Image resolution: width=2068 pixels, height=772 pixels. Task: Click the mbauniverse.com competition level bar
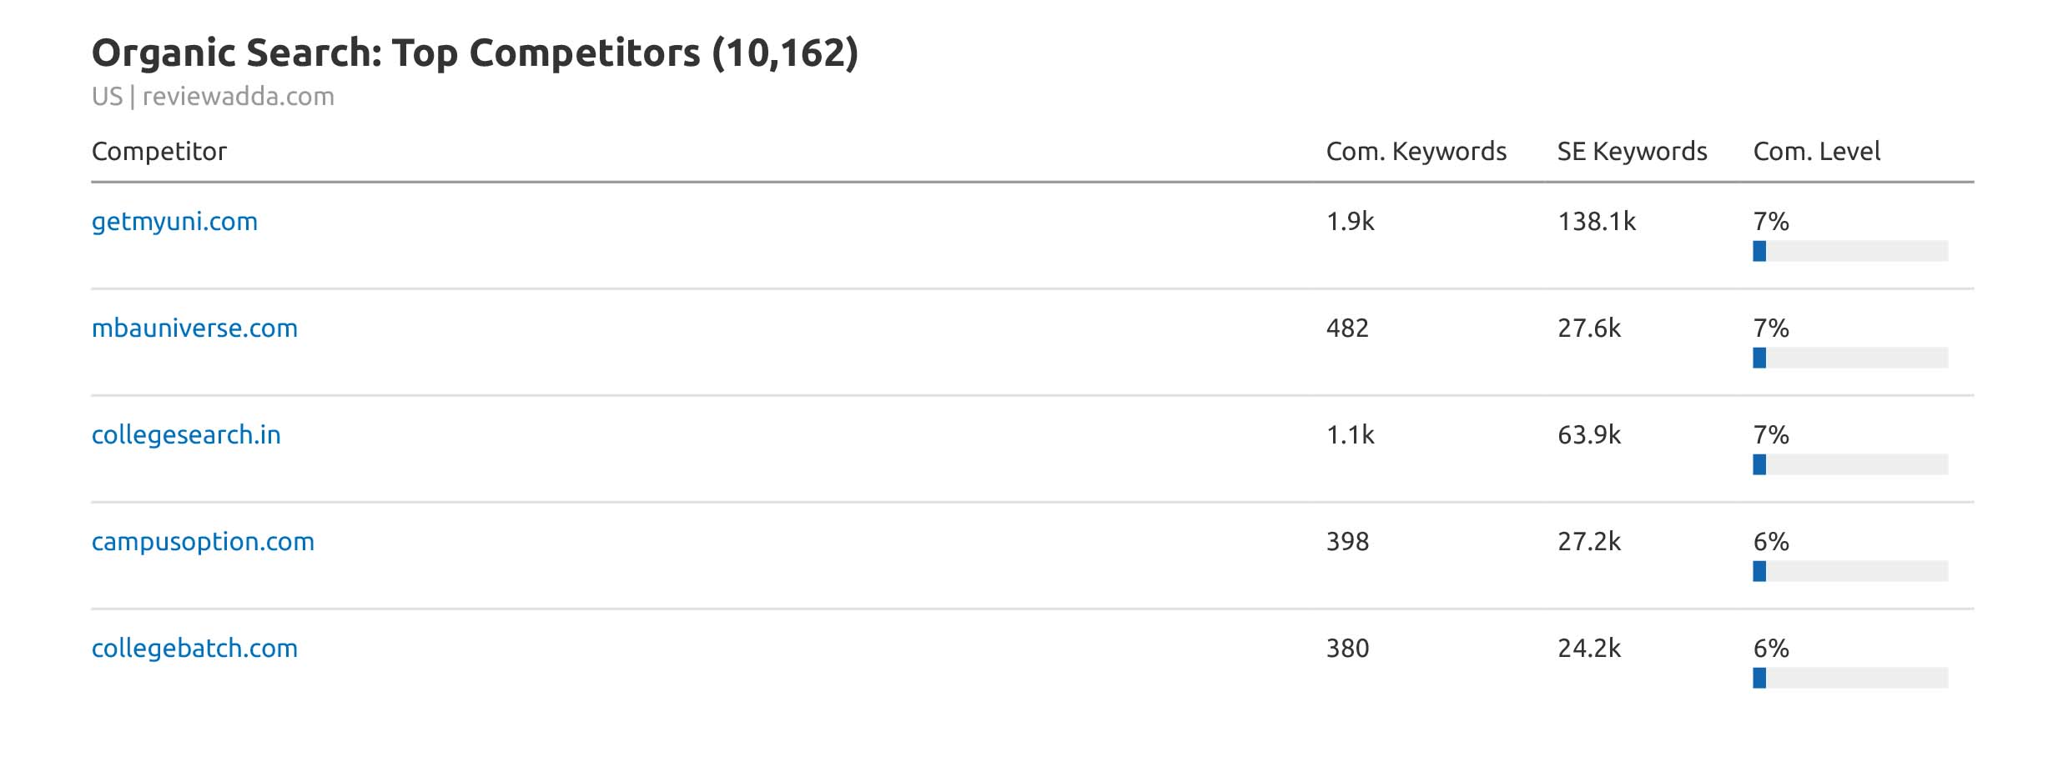[x=1849, y=358]
